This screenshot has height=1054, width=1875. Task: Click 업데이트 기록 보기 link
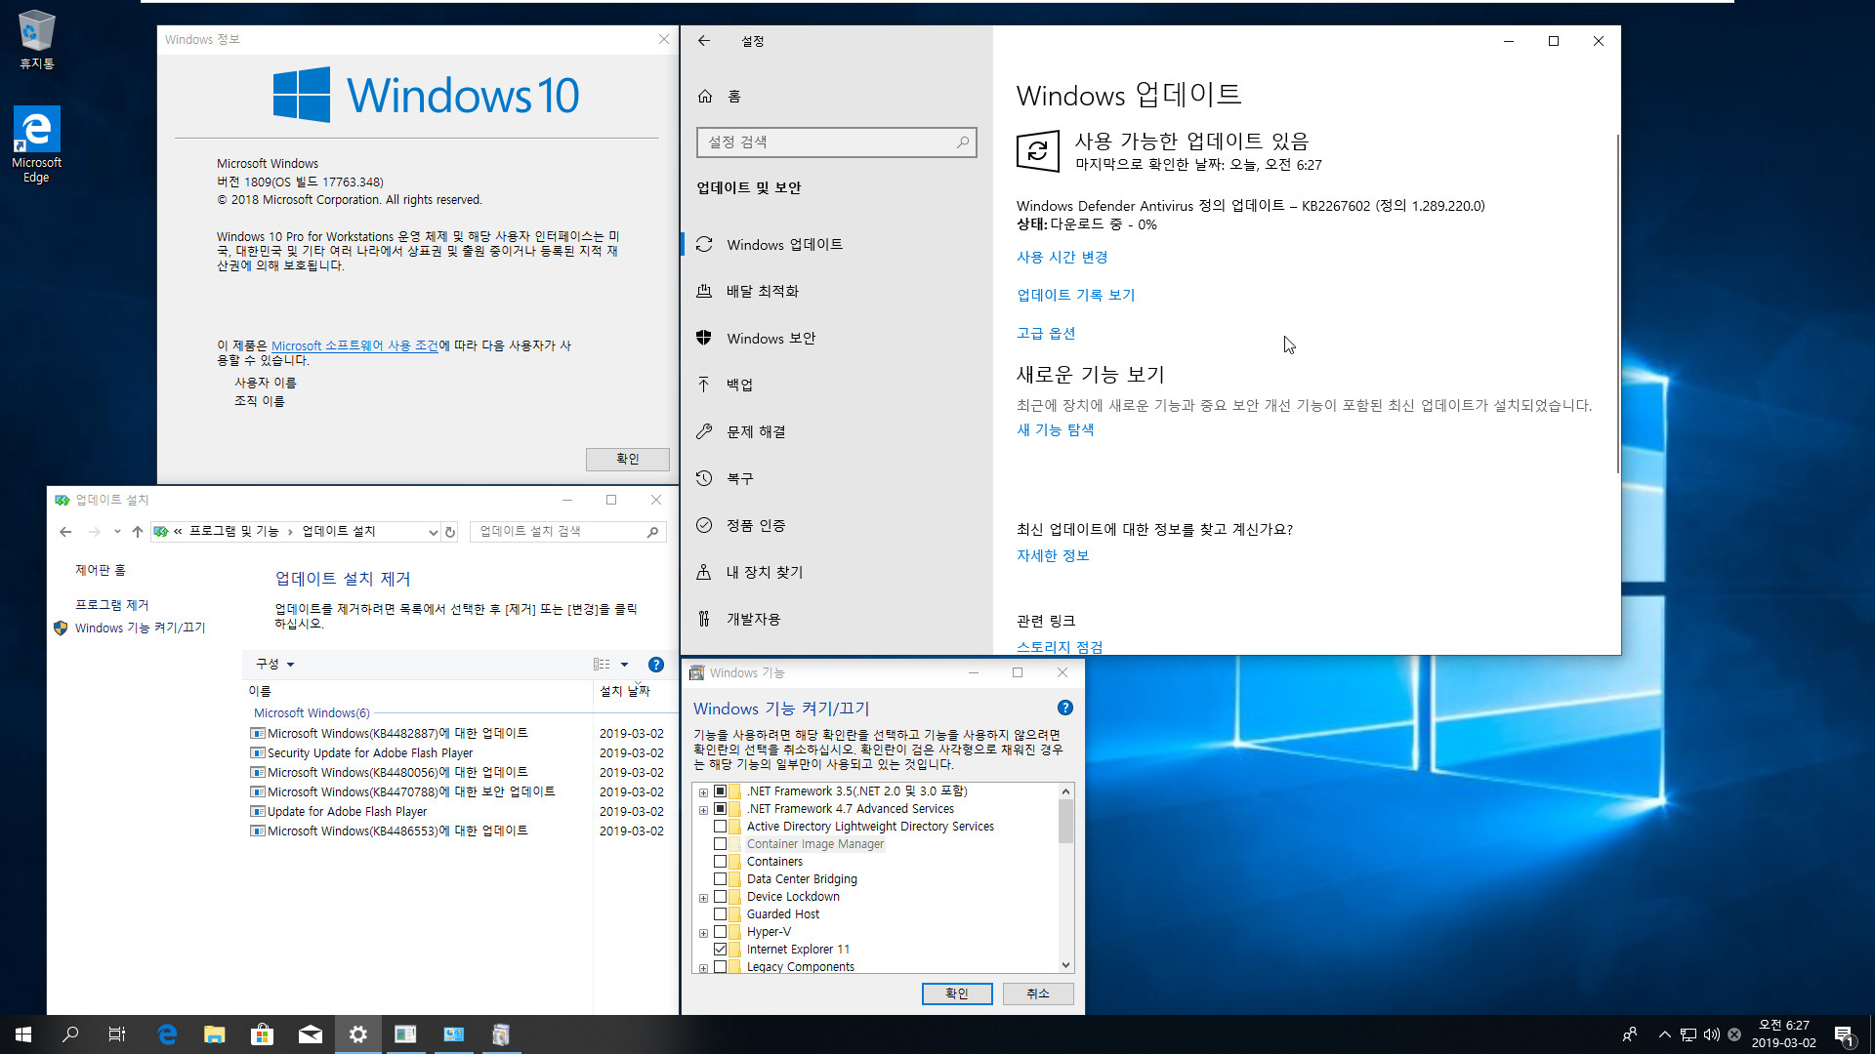(1075, 296)
